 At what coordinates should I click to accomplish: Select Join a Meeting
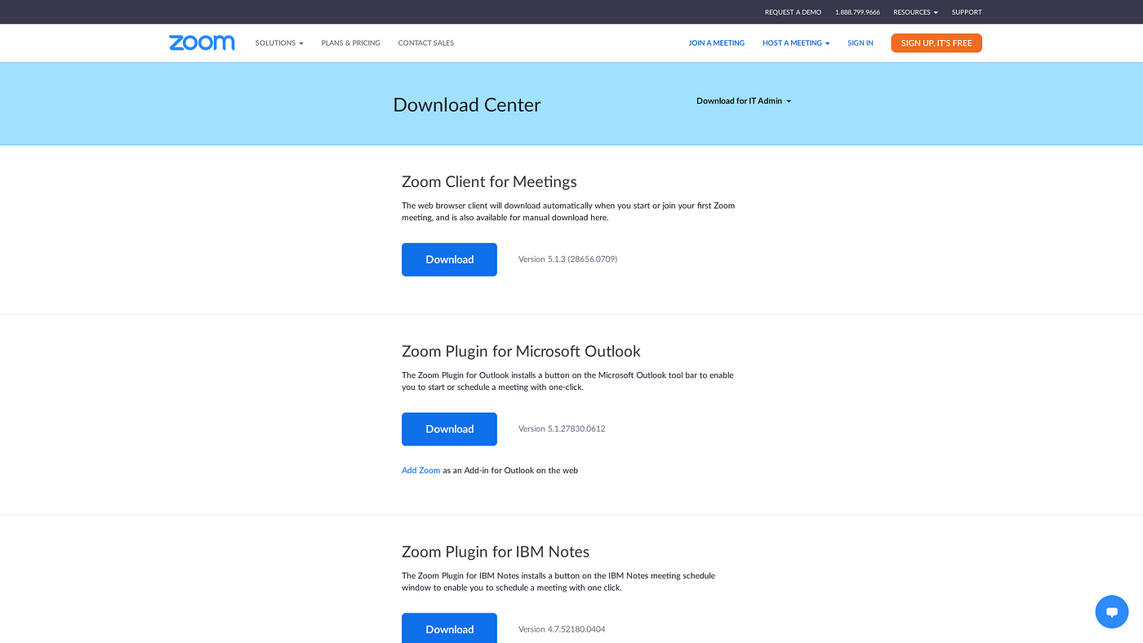pyautogui.click(x=717, y=43)
